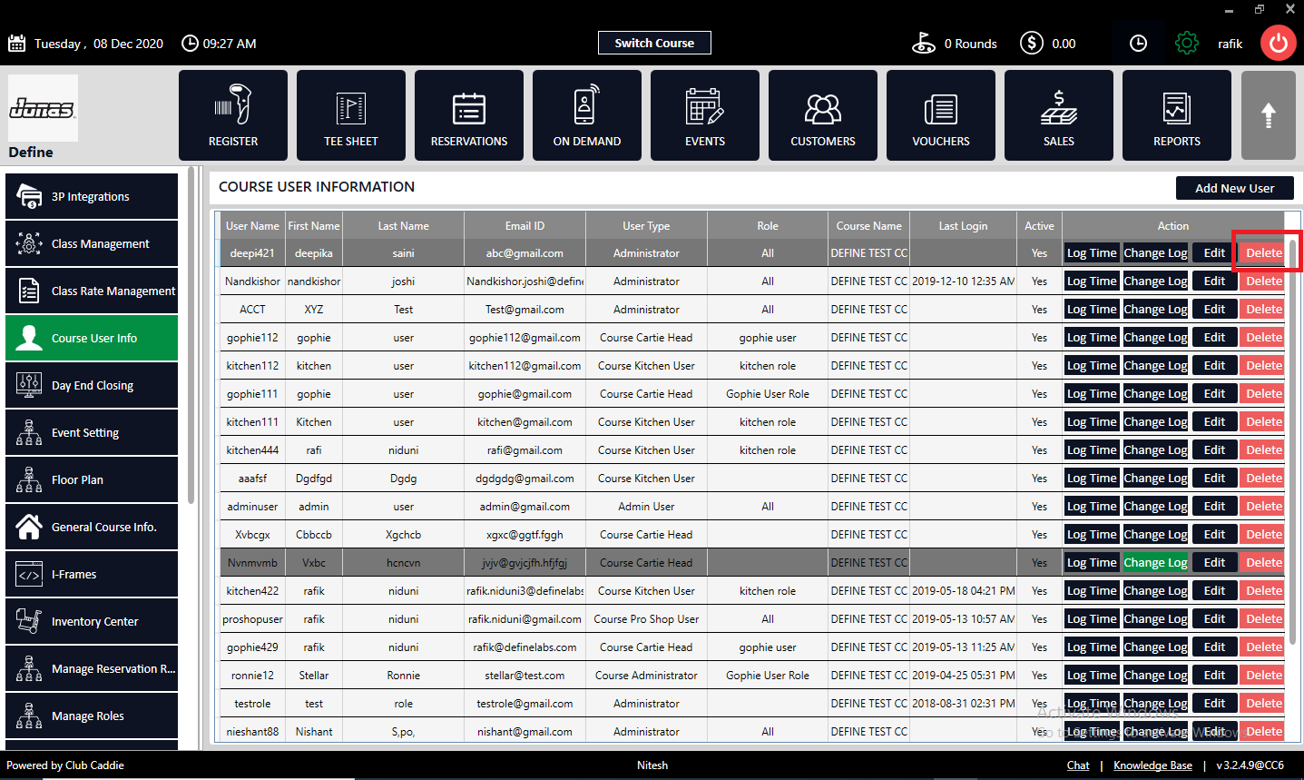Edit the kitchen444 user
This screenshot has height=780, width=1304.
coord(1214,449)
